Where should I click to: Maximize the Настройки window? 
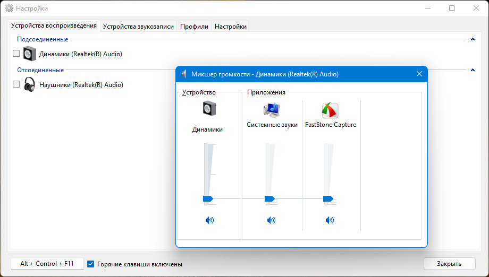pyautogui.click(x=452, y=8)
